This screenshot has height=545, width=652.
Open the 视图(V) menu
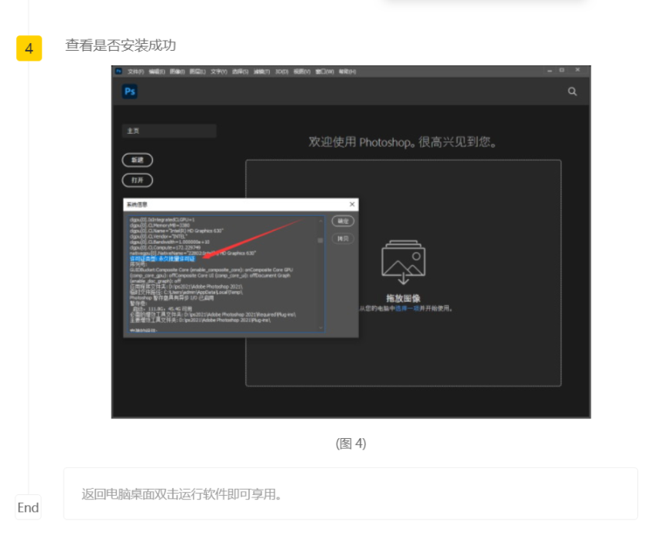point(302,71)
